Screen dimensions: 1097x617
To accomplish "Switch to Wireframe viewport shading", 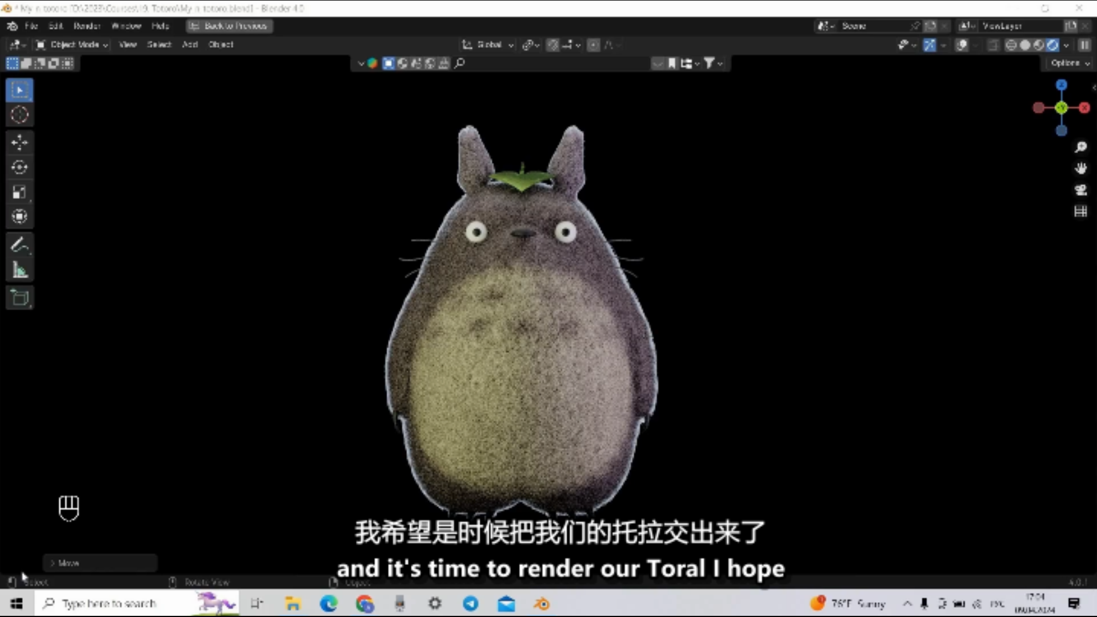I will [1011, 45].
